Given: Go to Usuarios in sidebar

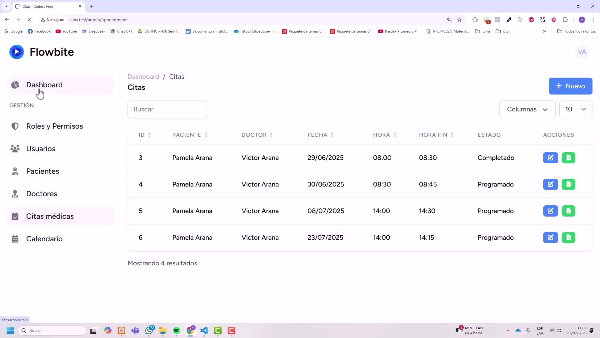Looking at the screenshot, I should 60,149.
